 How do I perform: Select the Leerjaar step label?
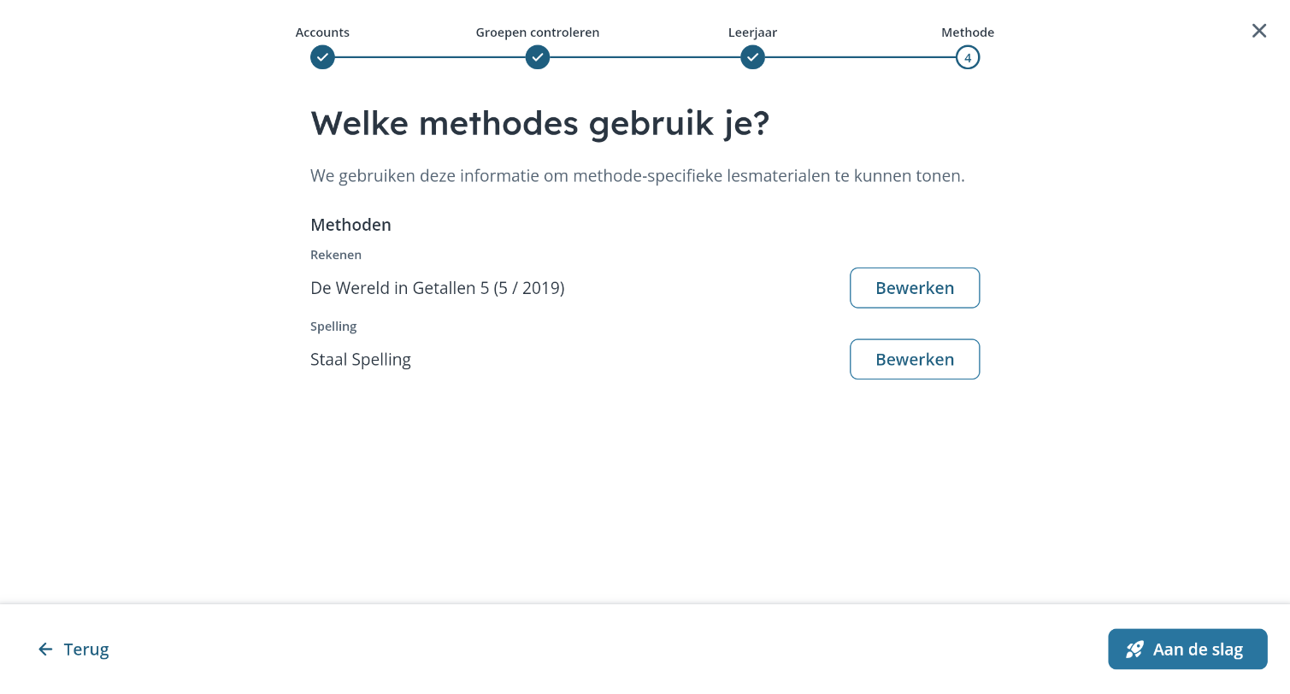[752, 32]
